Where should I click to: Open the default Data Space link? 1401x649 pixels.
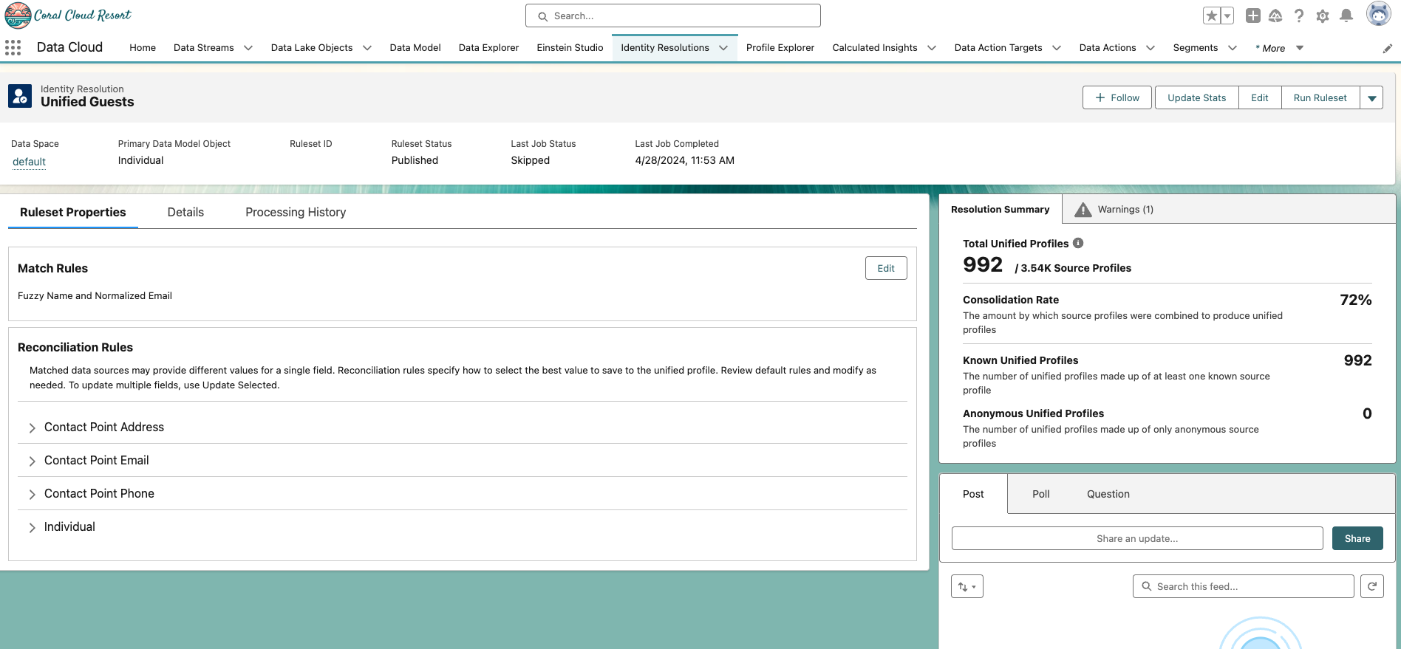[29, 162]
